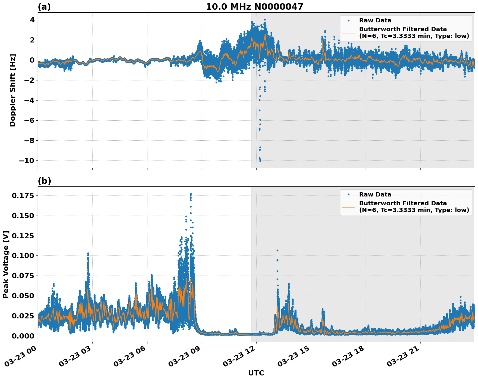Click the highest voltage peak near 0.177 V
The width and height of the screenshot is (478, 380).
tap(190, 193)
